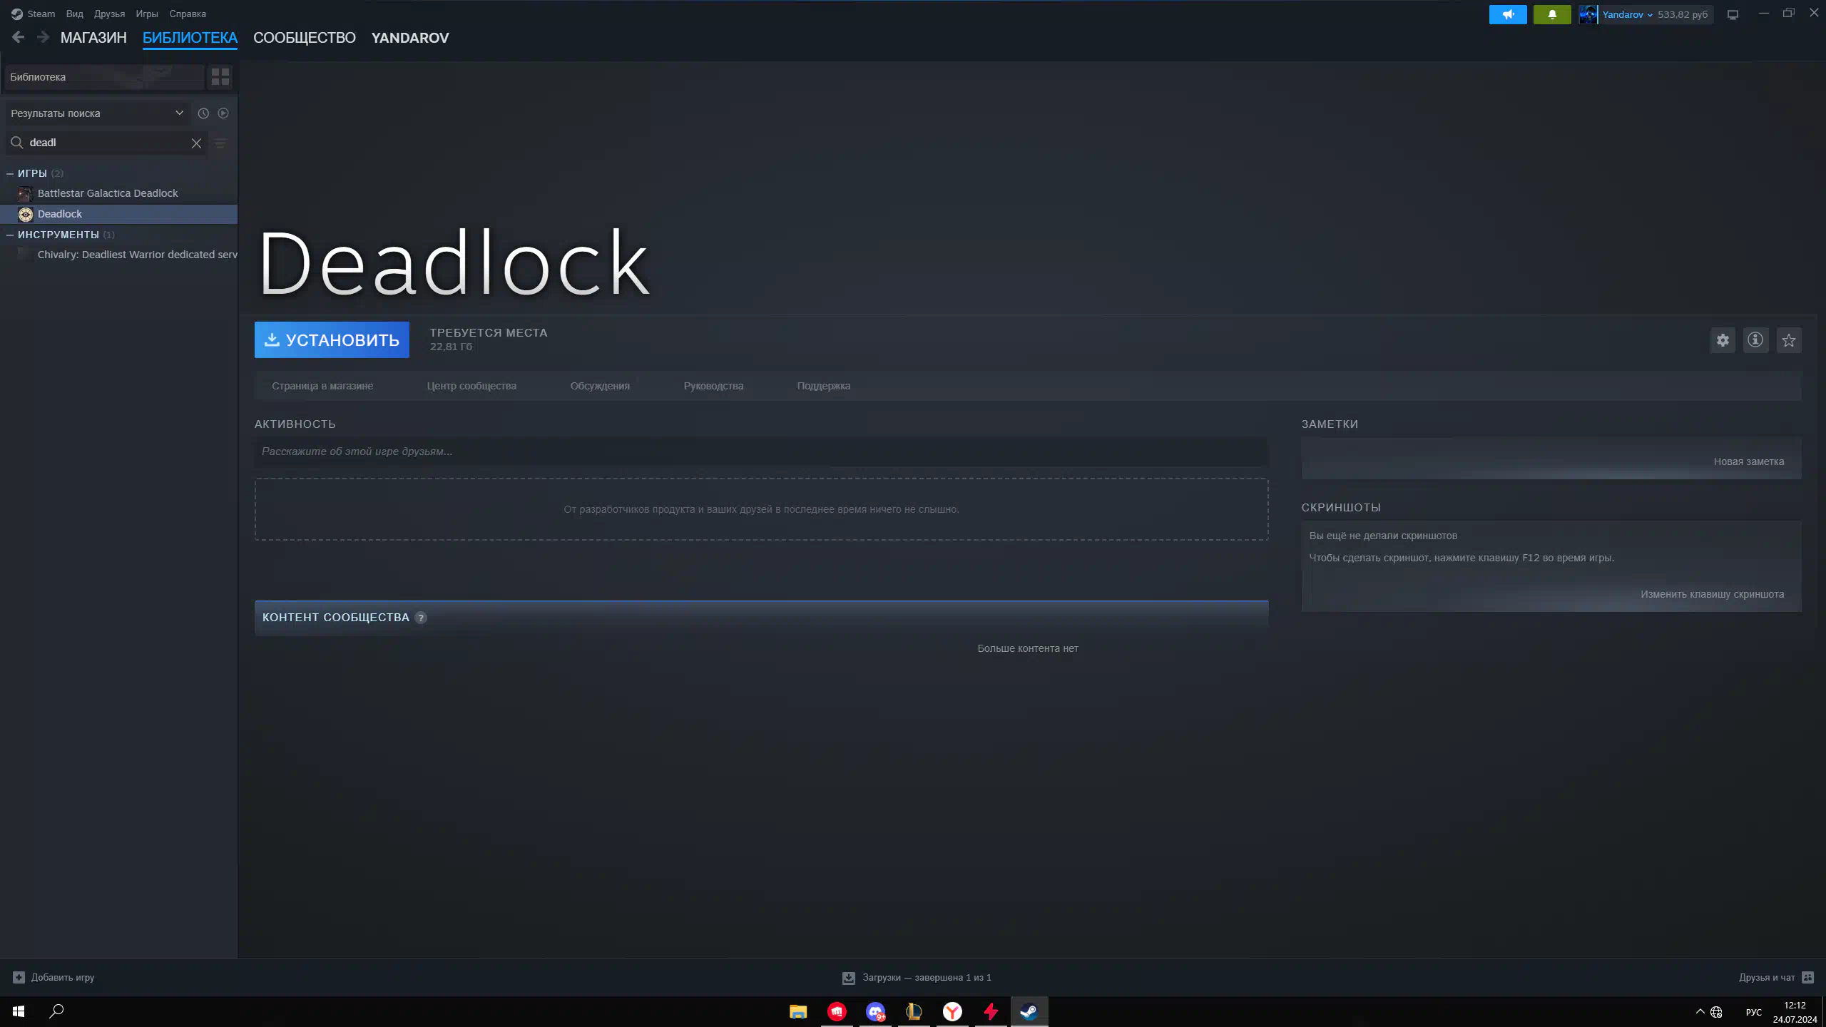Open the Друзья menu

(109, 14)
